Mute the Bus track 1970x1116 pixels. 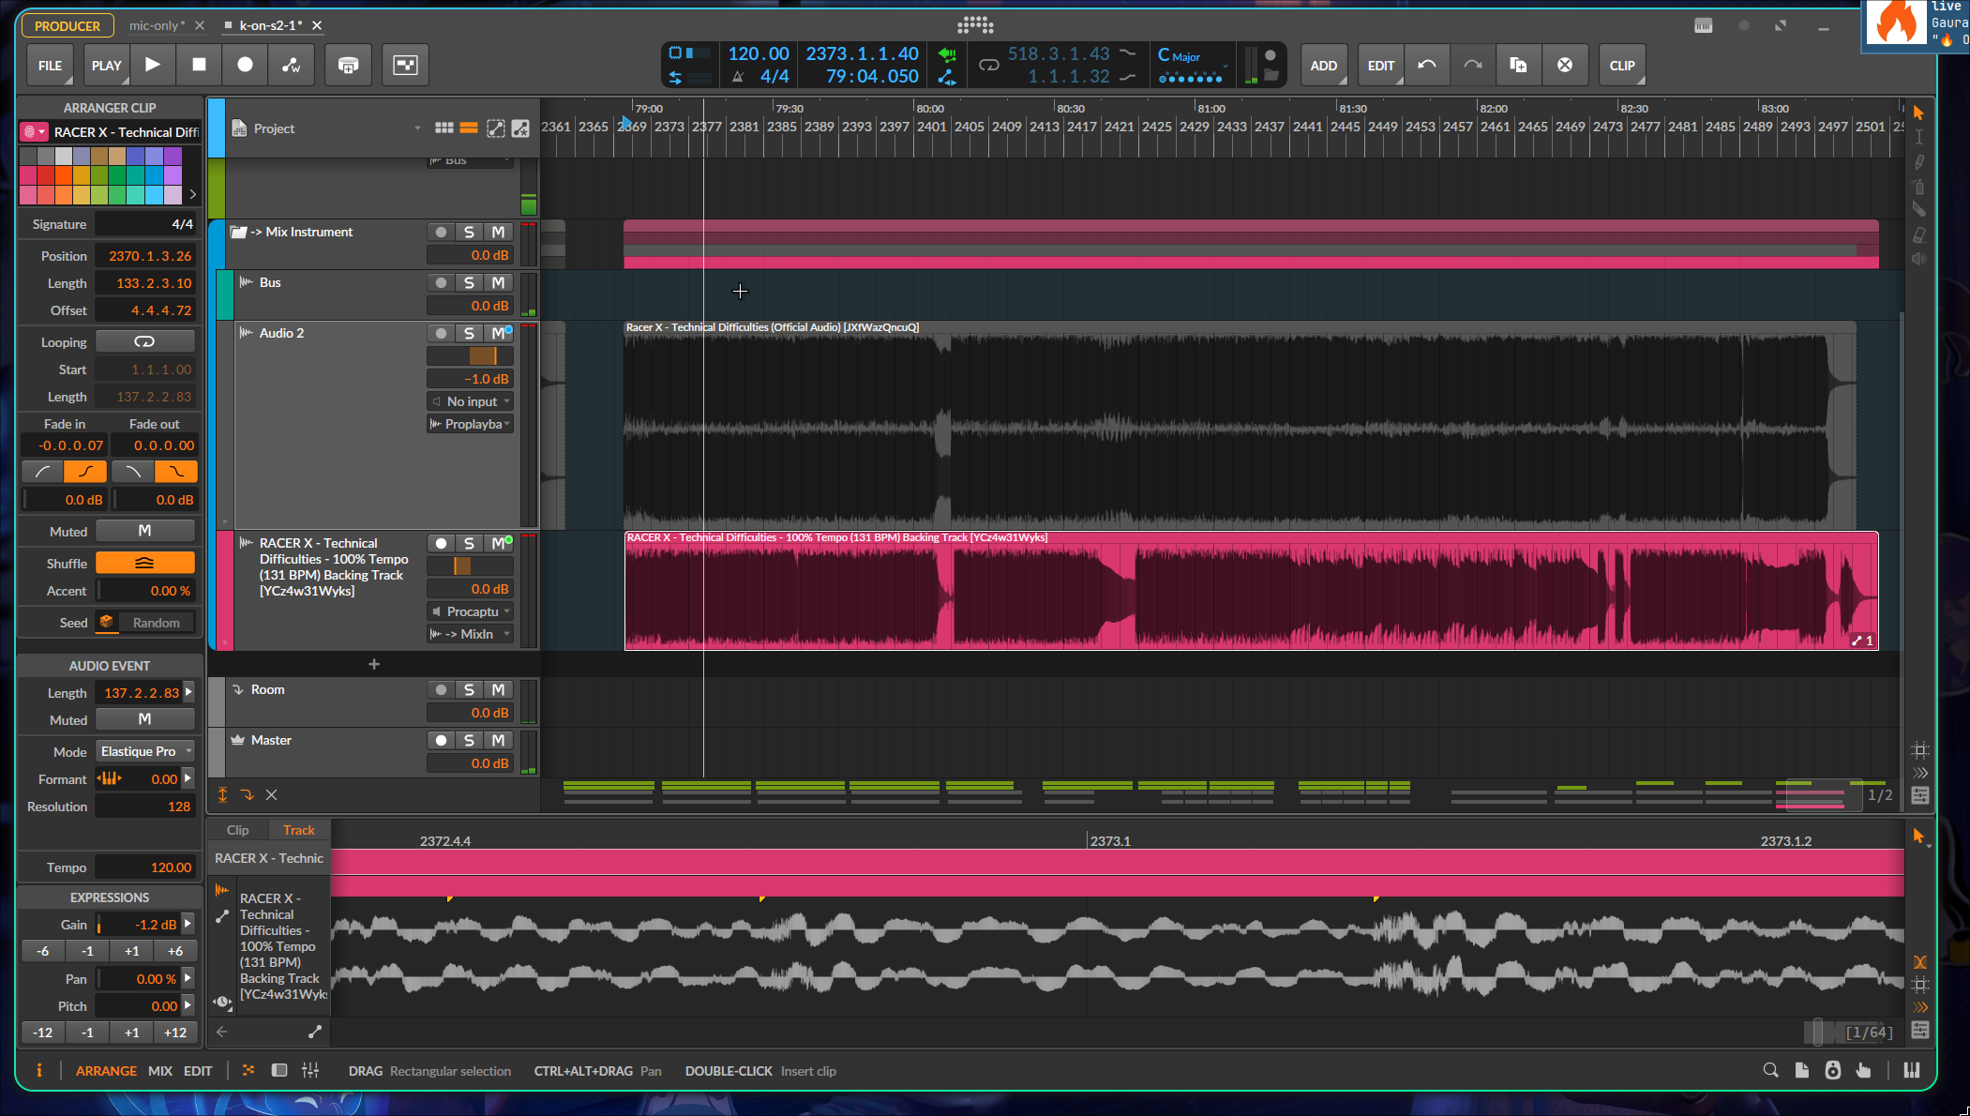pos(499,282)
